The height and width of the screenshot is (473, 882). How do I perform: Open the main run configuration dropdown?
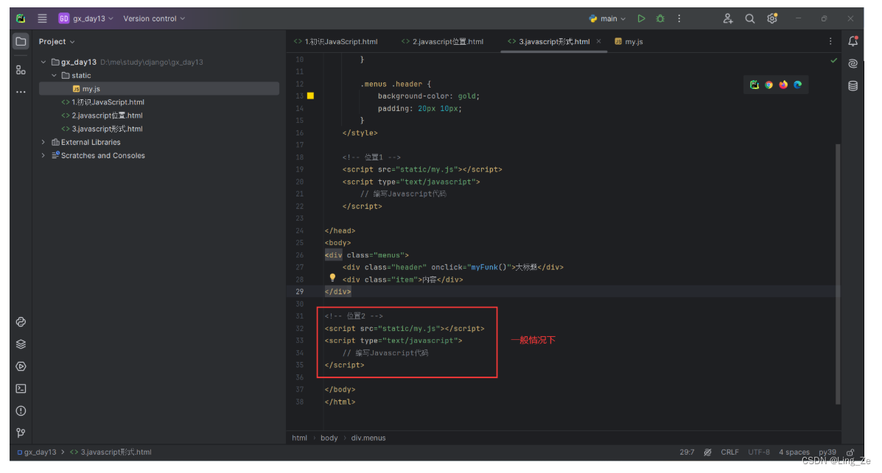tap(607, 18)
